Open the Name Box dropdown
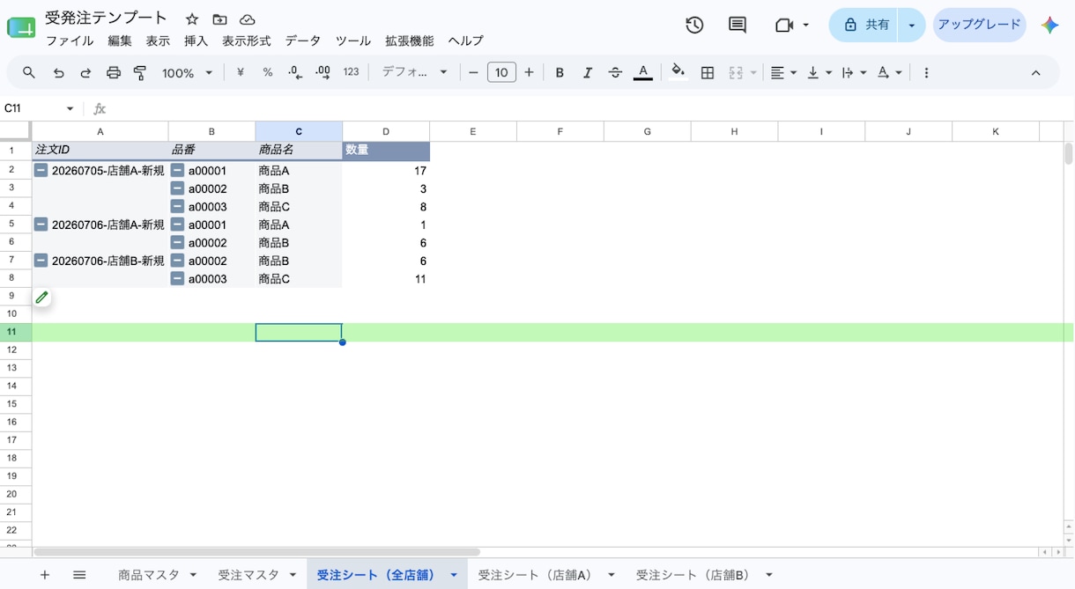The height and width of the screenshot is (589, 1075). pyautogui.click(x=70, y=108)
